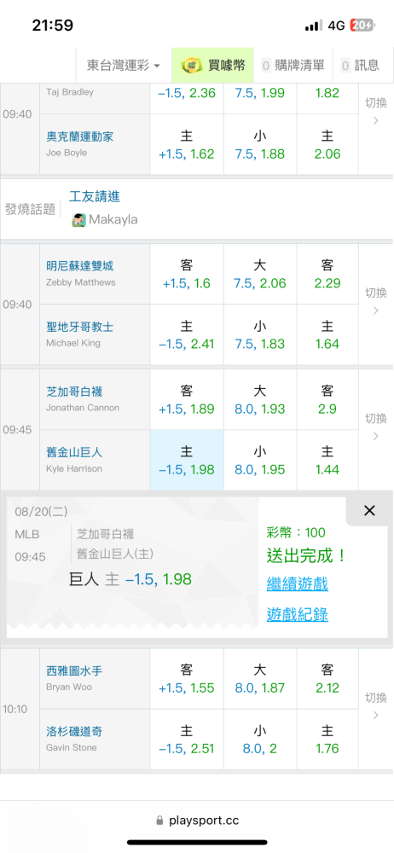Viewport: 394px width, 853px height.
Task: Expand 切換 for the 白襪 vs 巨人 game
Action: [x=375, y=426]
